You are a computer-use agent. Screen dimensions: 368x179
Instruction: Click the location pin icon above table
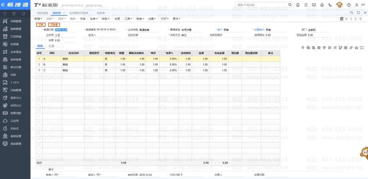click(303, 48)
